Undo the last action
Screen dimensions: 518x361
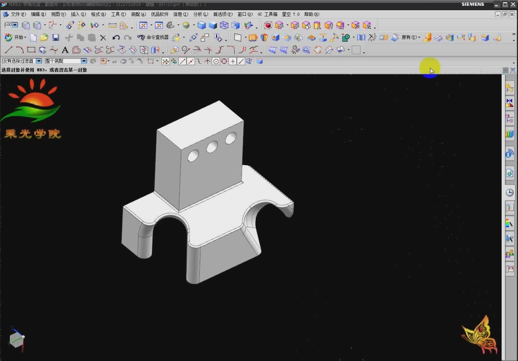coord(116,38)
